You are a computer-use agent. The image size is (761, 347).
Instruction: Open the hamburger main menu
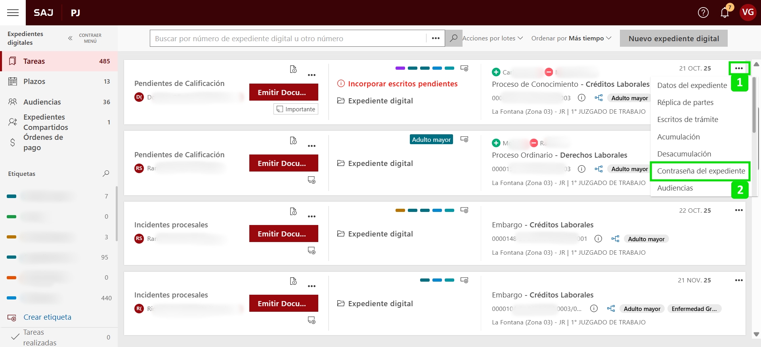tap(13, 13)
